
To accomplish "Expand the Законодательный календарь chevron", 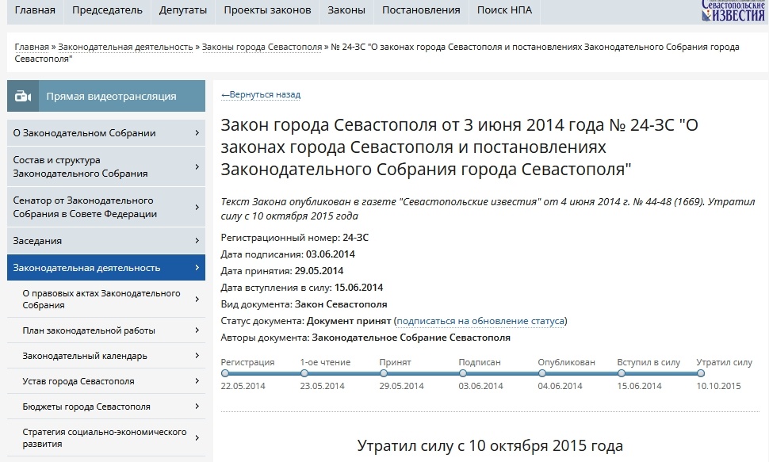I will pos(197,356).
